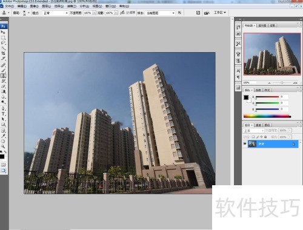The height and width of the screenshot is (230, 303).
Task: Select the Hand tool
Action: point(3,141)
